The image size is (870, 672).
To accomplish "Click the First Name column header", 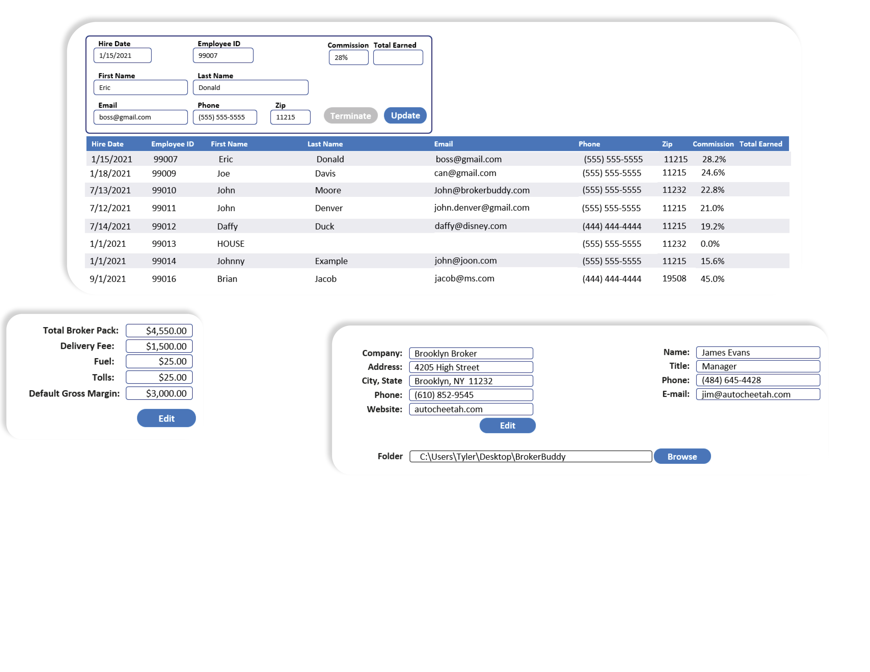I will [229, 144].
